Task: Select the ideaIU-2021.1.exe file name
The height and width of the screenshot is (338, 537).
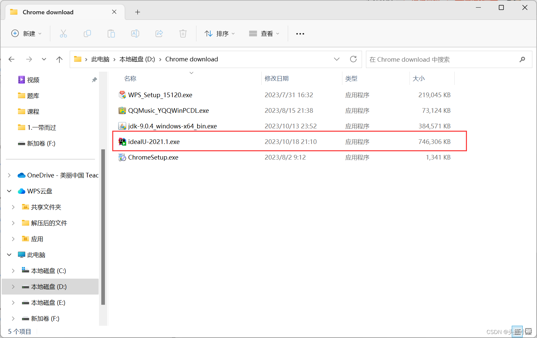Action: tap(154, 142)
